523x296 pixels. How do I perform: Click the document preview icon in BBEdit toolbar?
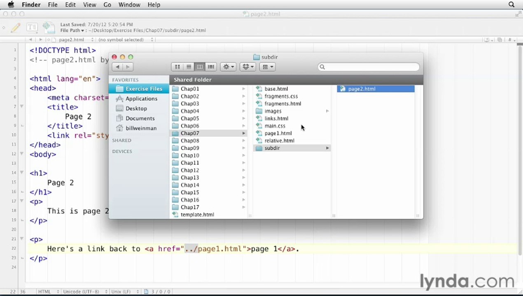pos(49,28)
